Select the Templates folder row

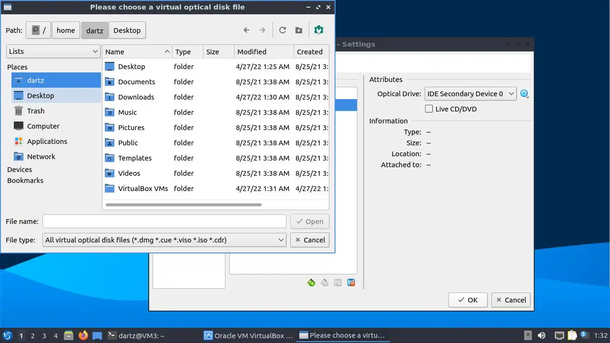(x=215, y=158)
